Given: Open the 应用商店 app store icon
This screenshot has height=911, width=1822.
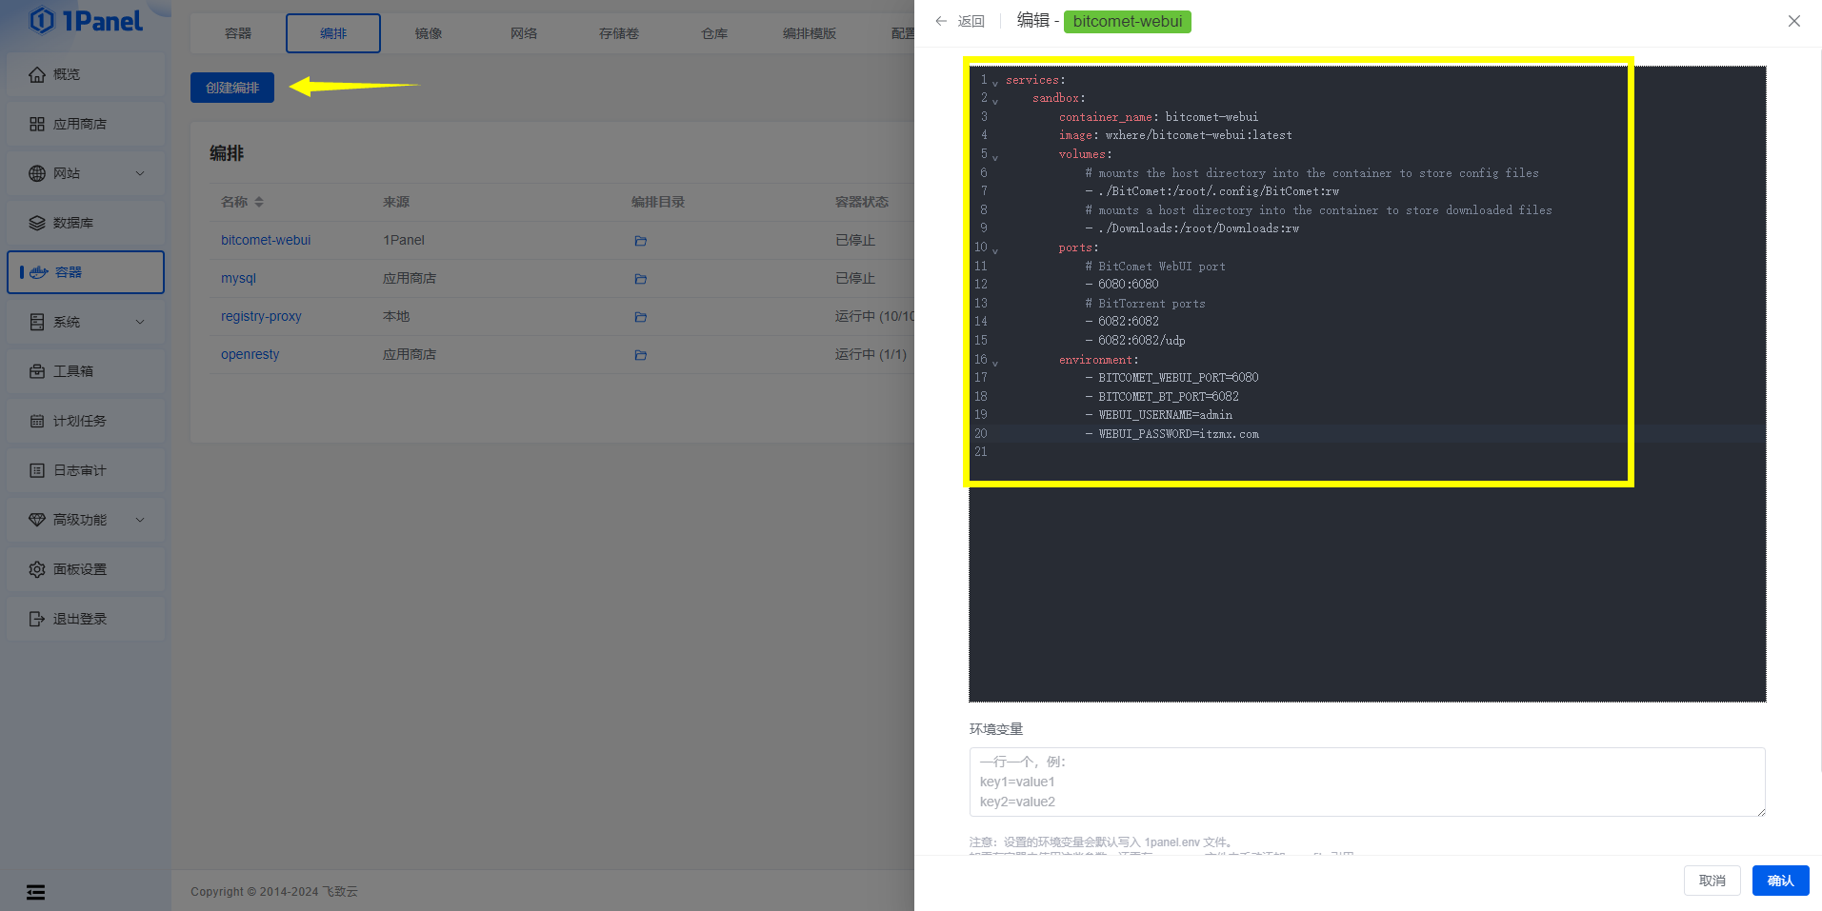Looking at the screenshot, I should tap(37, 124).
